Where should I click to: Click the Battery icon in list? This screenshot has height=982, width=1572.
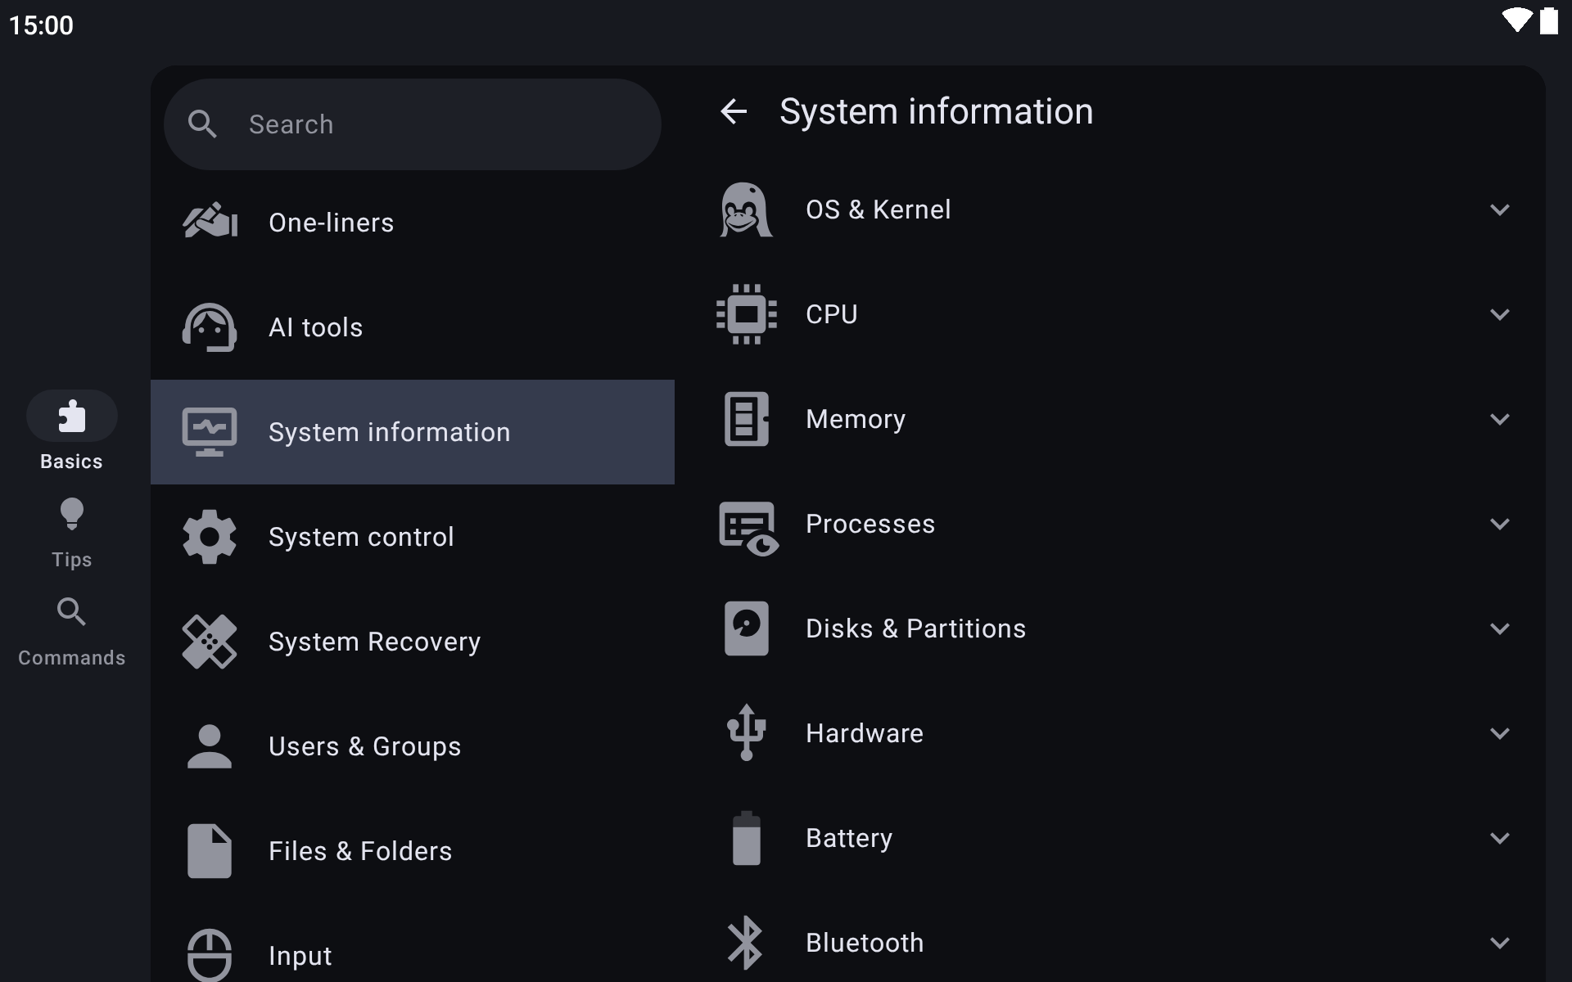click(x=747, y=838)
